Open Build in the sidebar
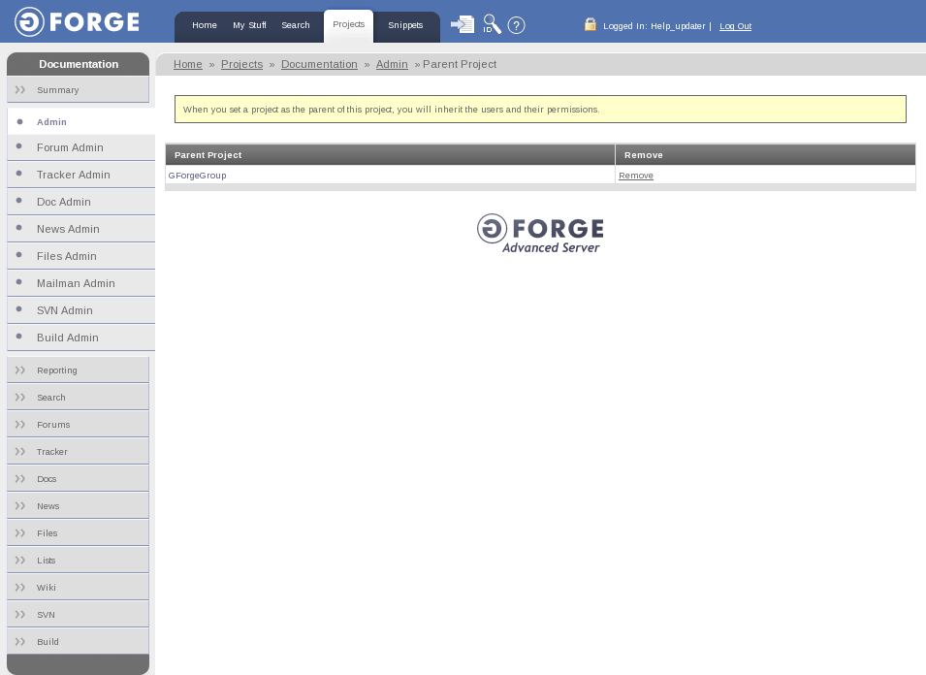926x675 pixels. click(78, 642)
